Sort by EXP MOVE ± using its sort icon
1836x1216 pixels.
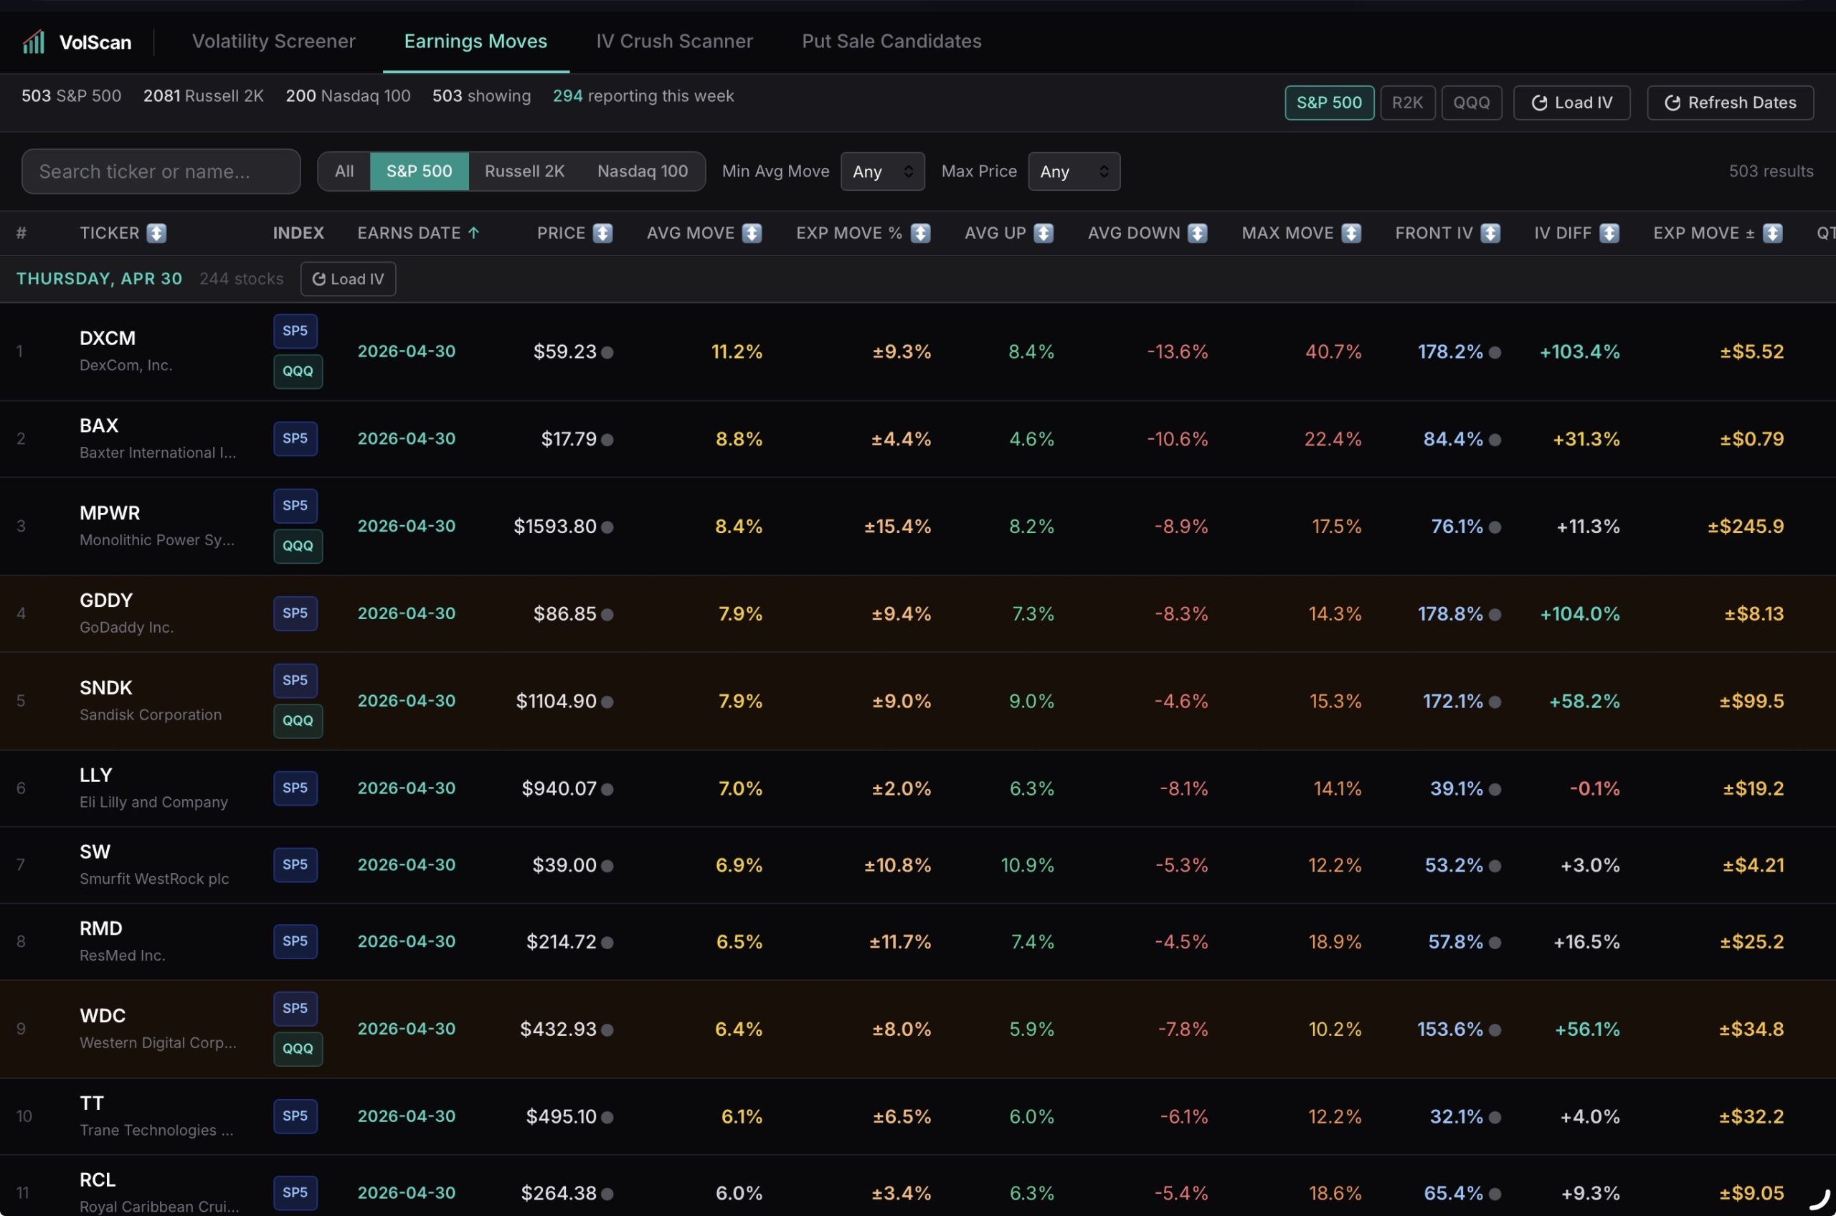tap(1772, 233)
